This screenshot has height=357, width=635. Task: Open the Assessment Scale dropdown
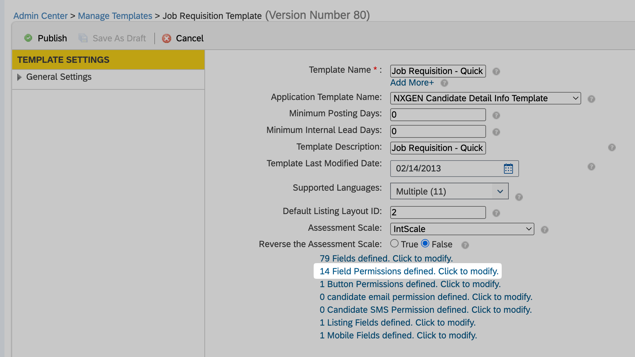tap(462, 229)
